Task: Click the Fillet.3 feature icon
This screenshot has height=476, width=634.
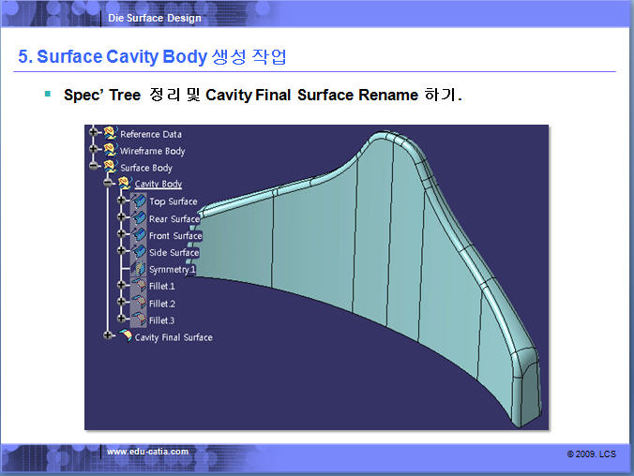Action: (139, 320)
